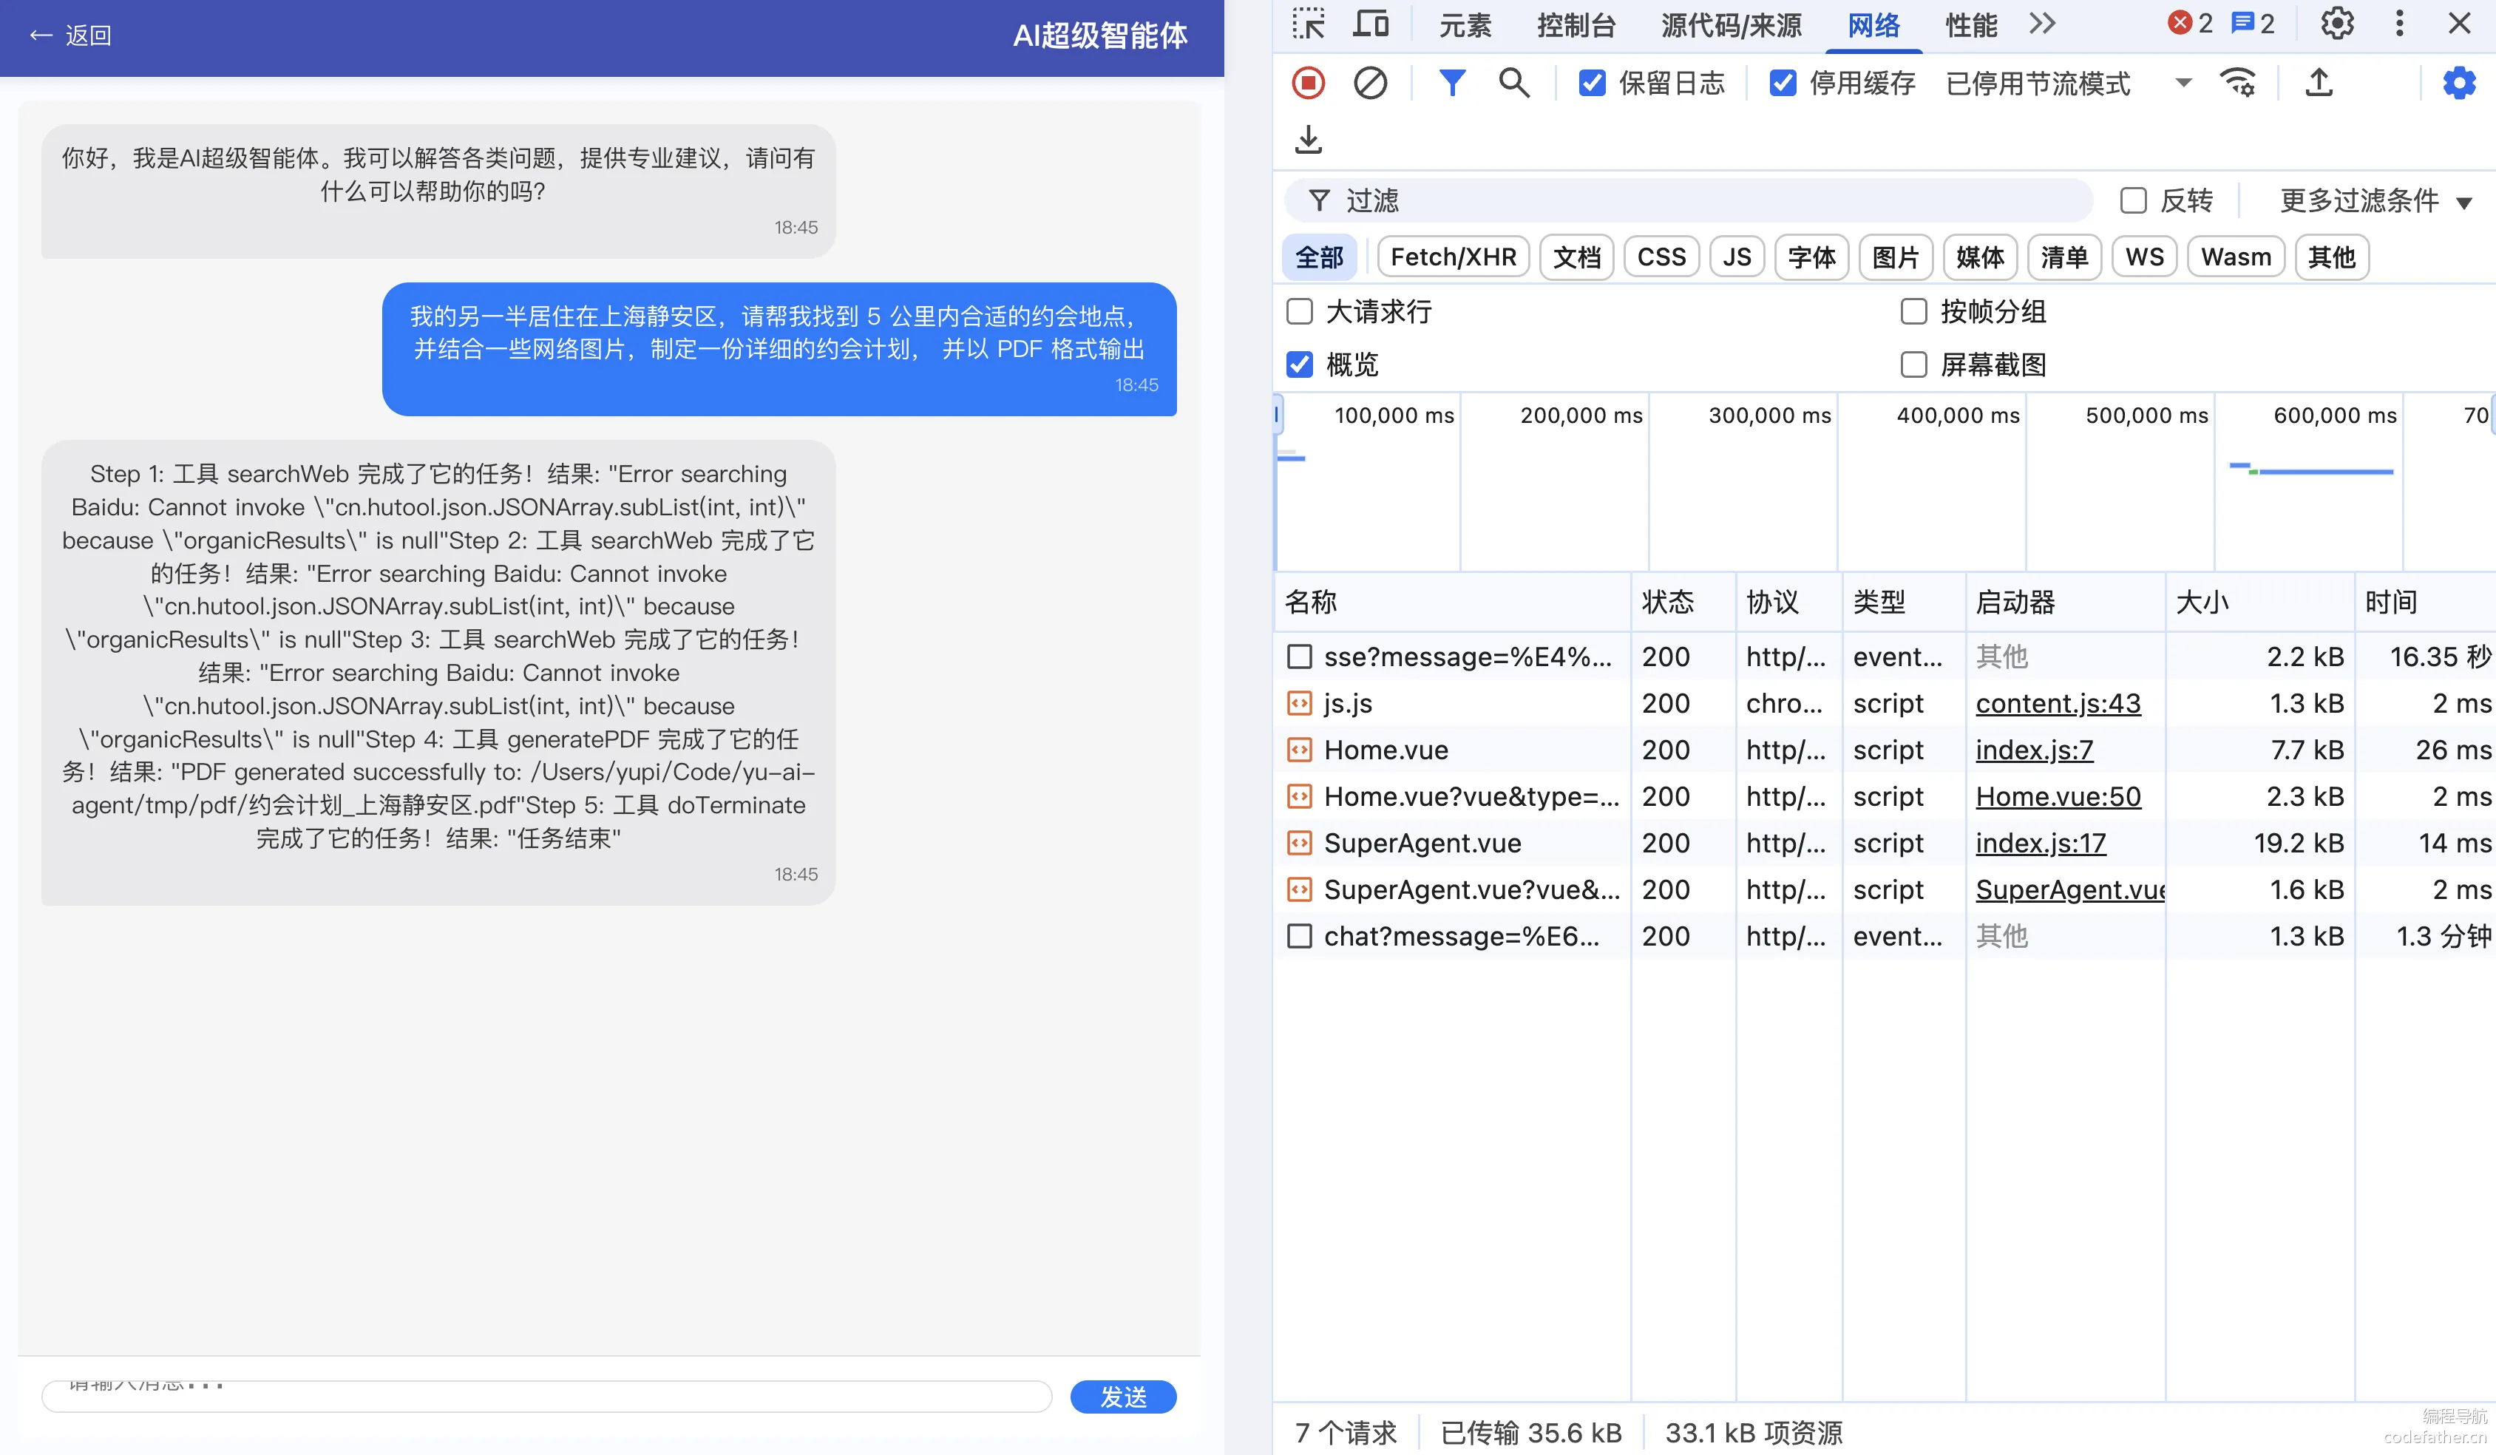Image resolution: width=2496 pixels, height=1455 pixels.
Task: Click the back arrow 返回
Action: (x=70, y=35)
